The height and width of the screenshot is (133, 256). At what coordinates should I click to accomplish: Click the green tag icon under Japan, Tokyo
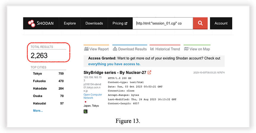pyautogui.click(x=86, y=111)
